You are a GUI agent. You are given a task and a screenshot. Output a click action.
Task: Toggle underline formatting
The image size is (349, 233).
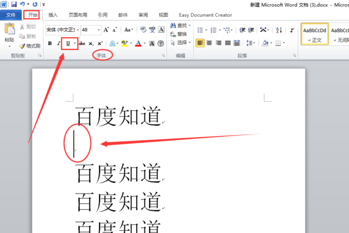[x=68, y=44]
